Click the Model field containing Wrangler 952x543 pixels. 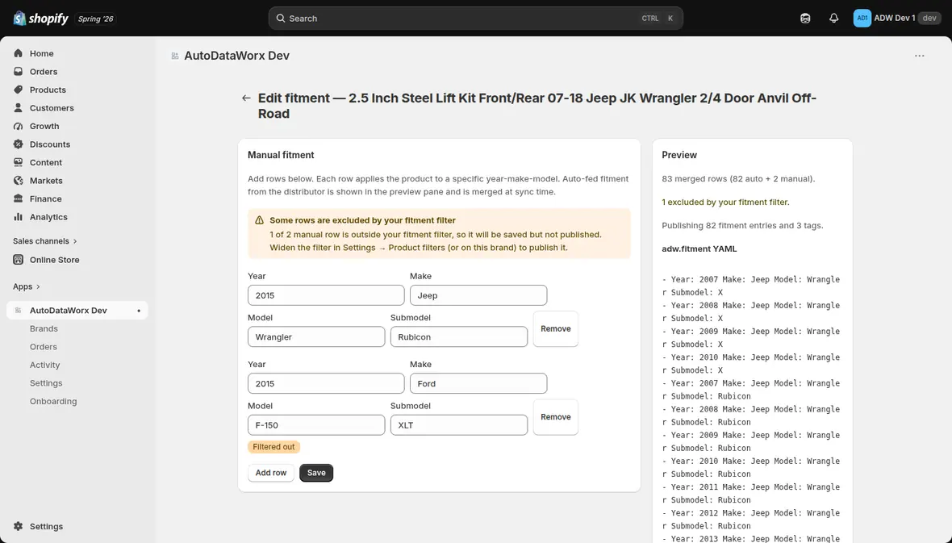316,337
